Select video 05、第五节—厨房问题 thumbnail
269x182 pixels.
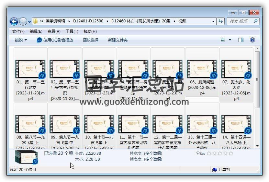168,69
